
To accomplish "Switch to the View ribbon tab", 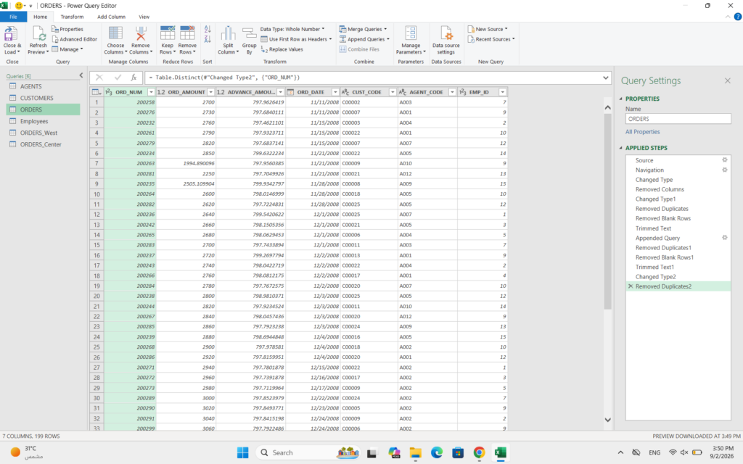I will [x=144, y=17].
